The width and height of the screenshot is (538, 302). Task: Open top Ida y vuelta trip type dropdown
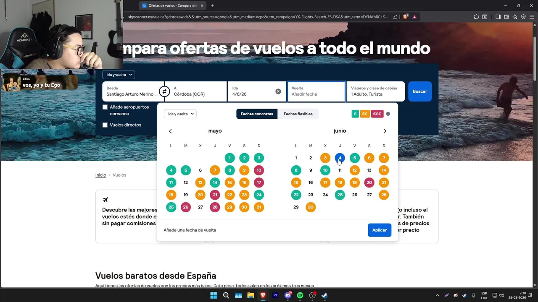(119, 75)
